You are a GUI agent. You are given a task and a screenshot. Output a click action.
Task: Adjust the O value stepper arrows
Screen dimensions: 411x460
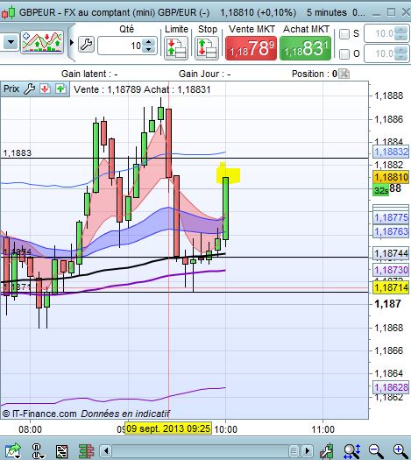coord(401,53)
